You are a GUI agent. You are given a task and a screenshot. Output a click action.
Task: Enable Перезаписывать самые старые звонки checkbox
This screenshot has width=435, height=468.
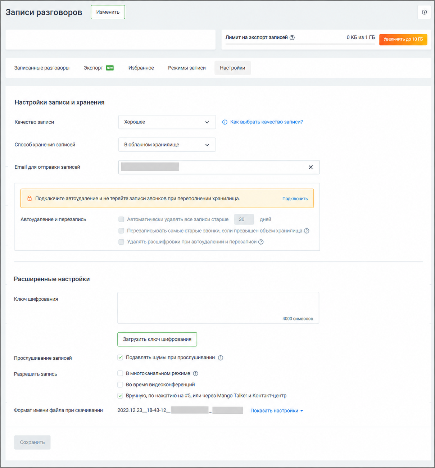tap(121, 231)
